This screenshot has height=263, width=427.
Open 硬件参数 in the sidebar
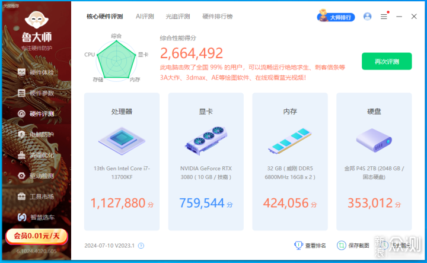[36, 93]
